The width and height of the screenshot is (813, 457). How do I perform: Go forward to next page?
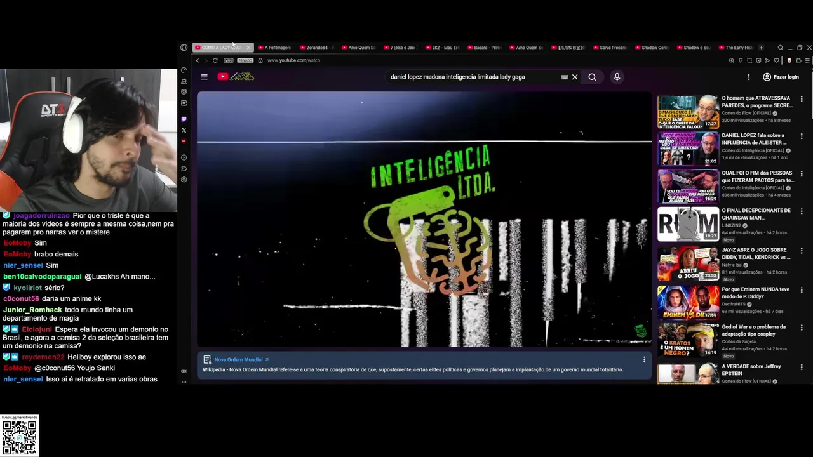[205, 60]
